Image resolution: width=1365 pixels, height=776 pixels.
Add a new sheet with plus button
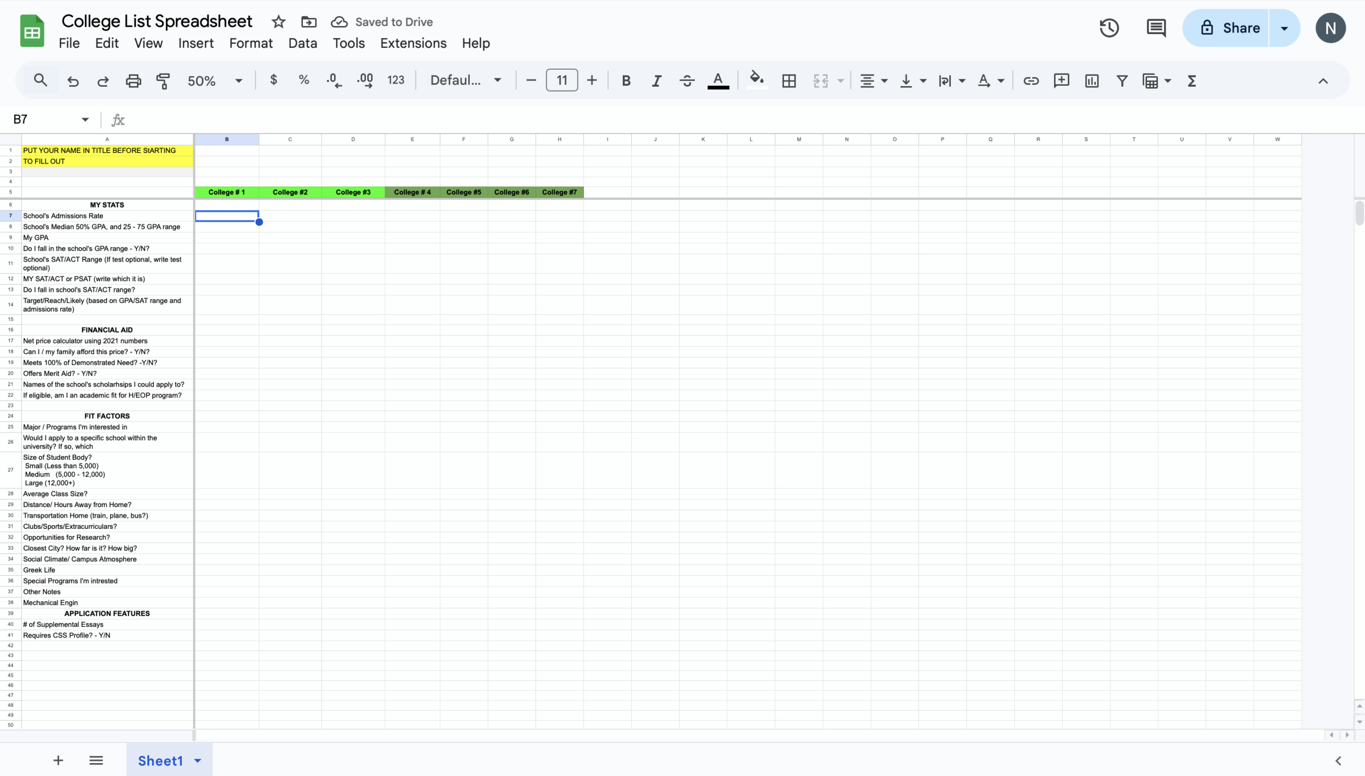click(58, 760)
